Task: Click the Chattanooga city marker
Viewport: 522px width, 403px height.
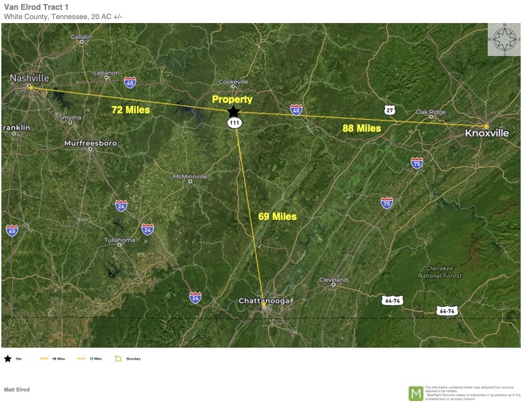Action: pos(264,308)
